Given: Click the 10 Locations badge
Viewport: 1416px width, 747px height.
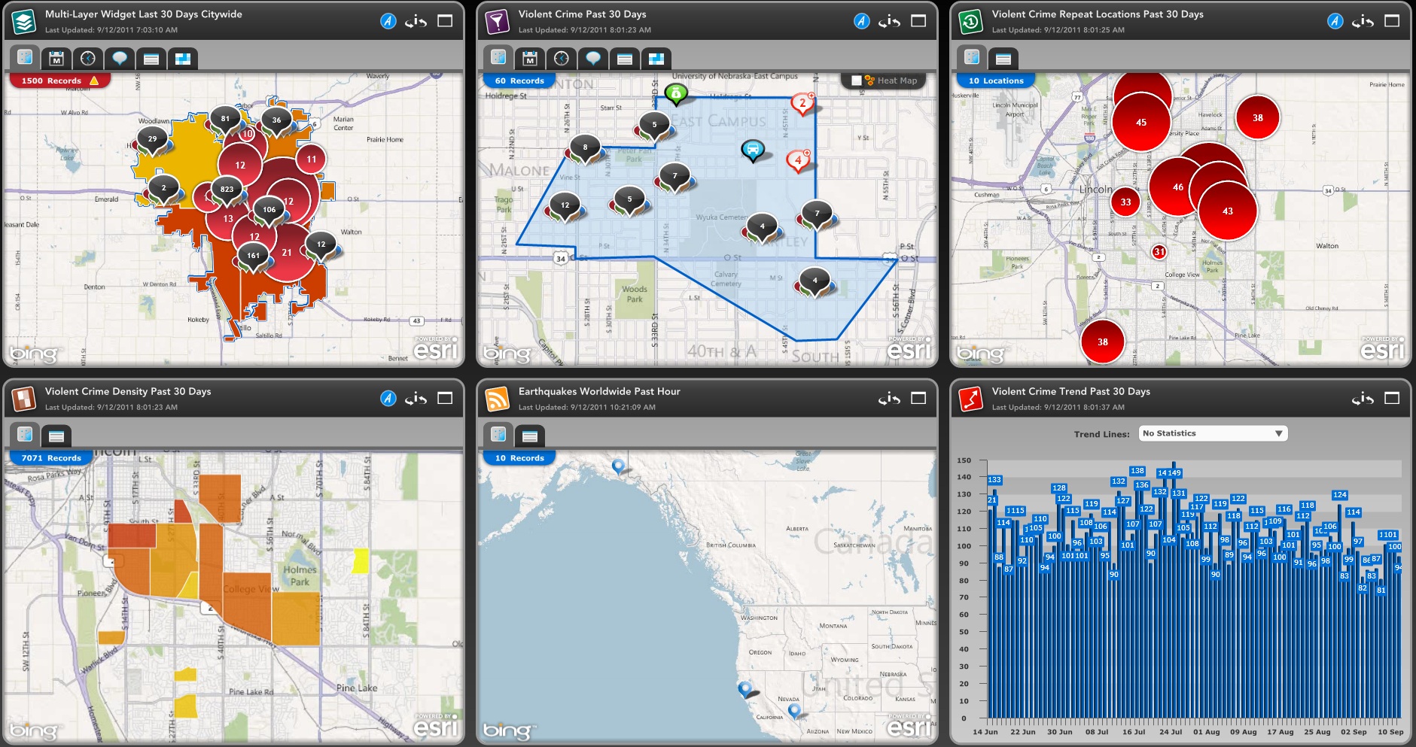Looking at the screenshot, I should pos(995,80).
